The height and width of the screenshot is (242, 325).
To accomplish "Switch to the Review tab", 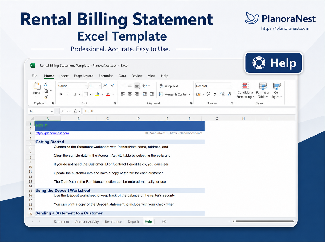I will [137, 76].
